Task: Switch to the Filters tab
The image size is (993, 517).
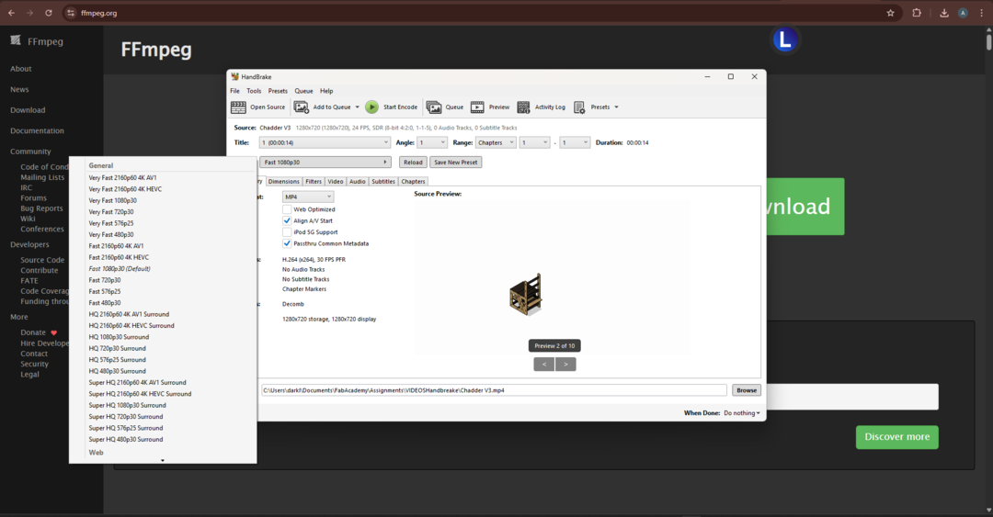Action: click(x=314, y=182)
